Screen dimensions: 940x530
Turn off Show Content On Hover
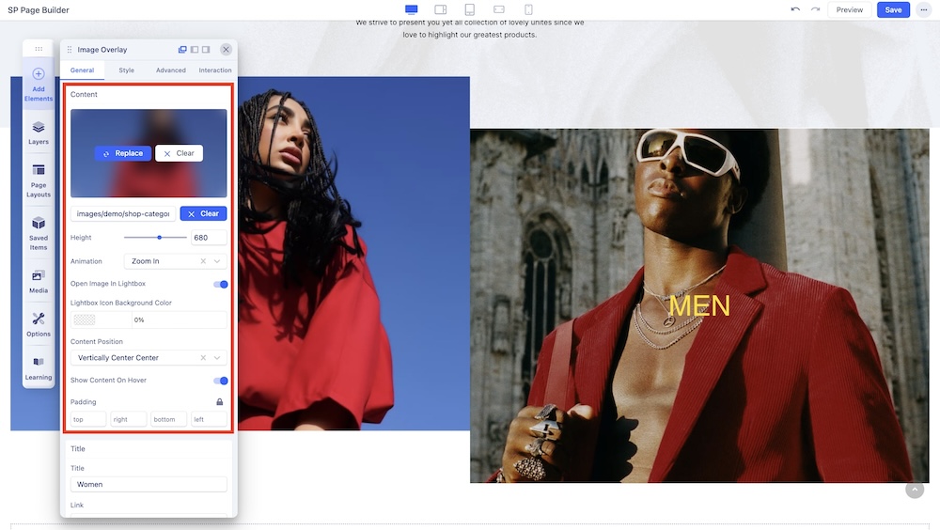221,381
